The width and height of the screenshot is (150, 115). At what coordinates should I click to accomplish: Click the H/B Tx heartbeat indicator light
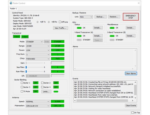(38, 22)
